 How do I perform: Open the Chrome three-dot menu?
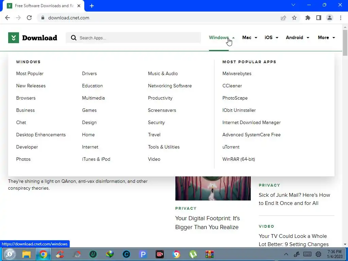click(341, 18)
